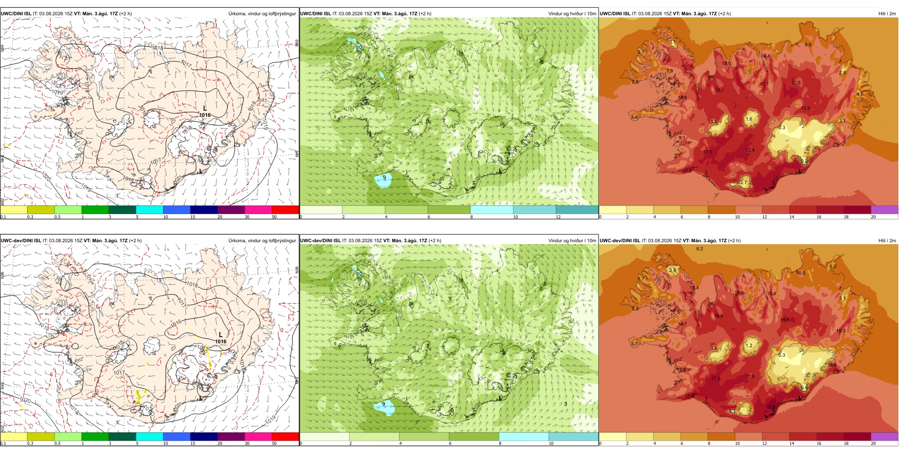
Task: Click dark red 18–20 swatch in UWC temperature legend
Action: 857,210
